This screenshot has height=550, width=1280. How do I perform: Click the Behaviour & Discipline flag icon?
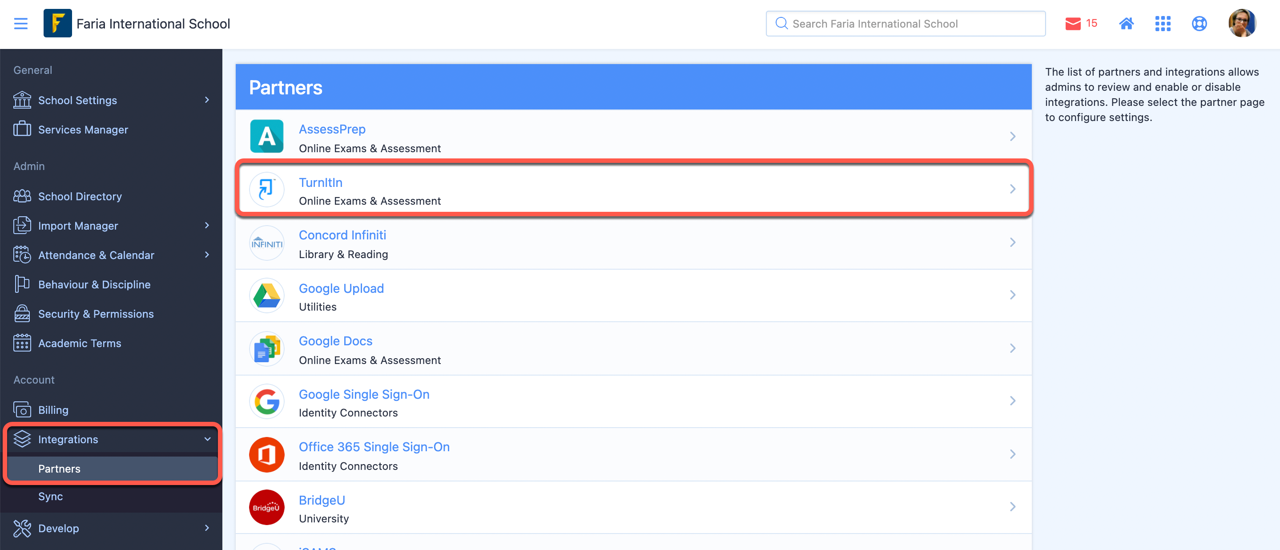(22, 284)
